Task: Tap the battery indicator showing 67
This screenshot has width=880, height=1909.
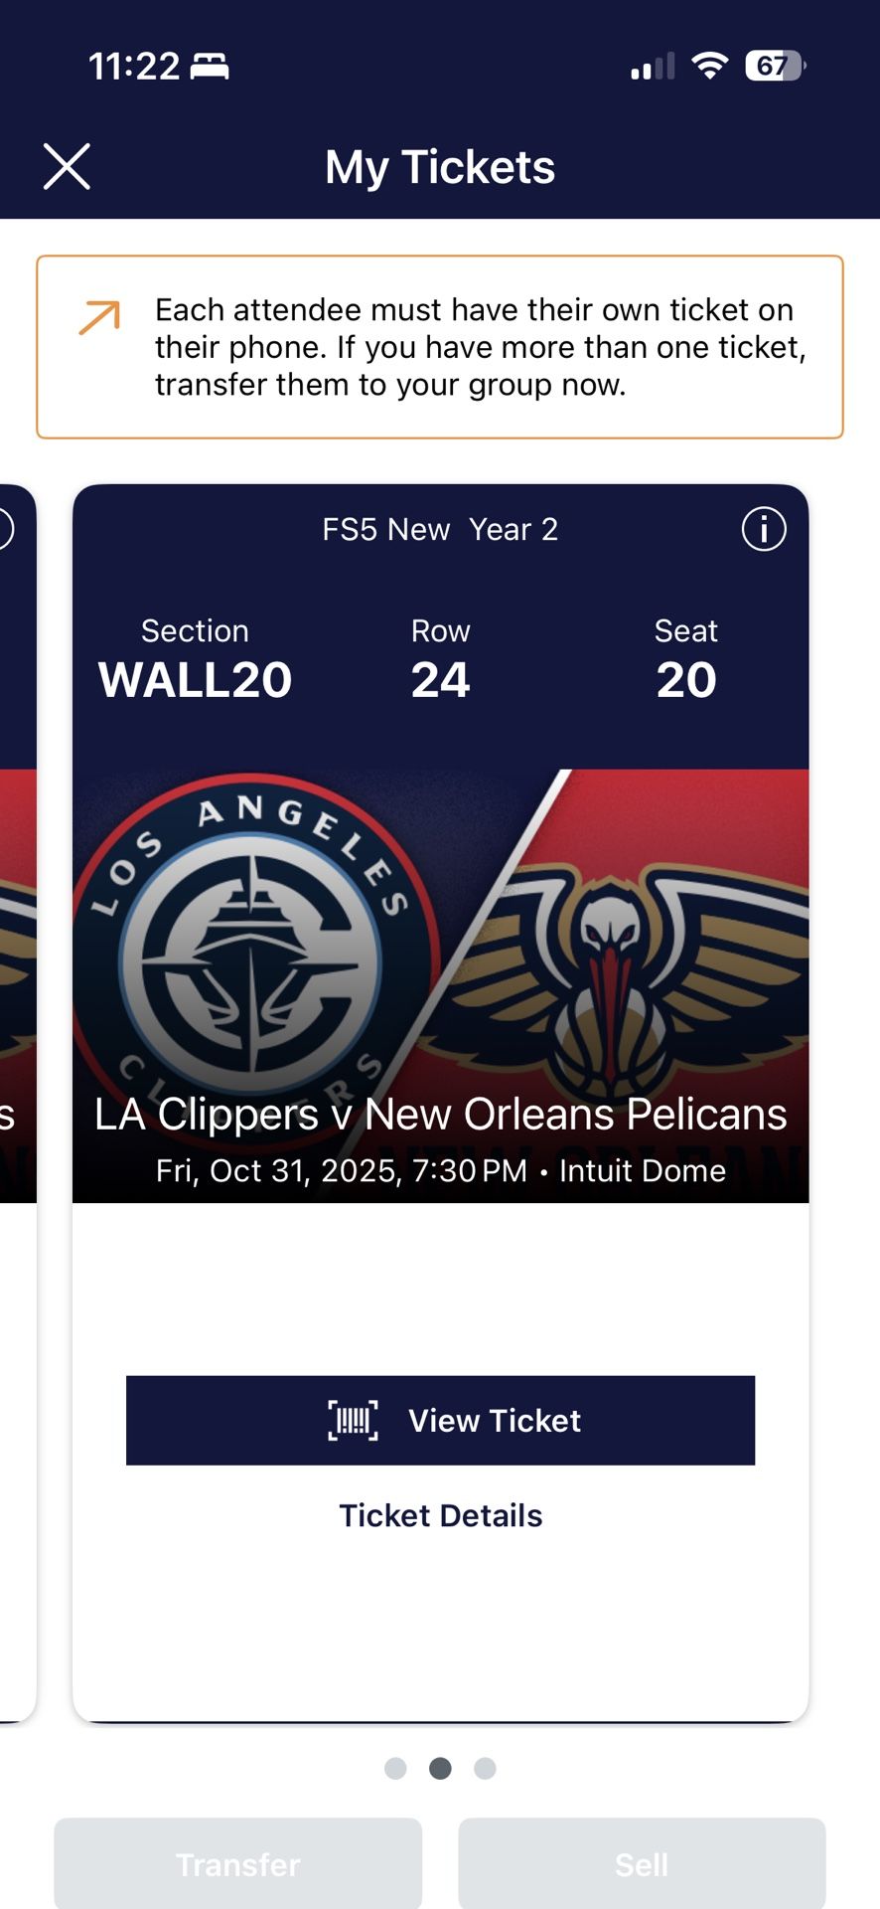Action: (x=774, y=66)
